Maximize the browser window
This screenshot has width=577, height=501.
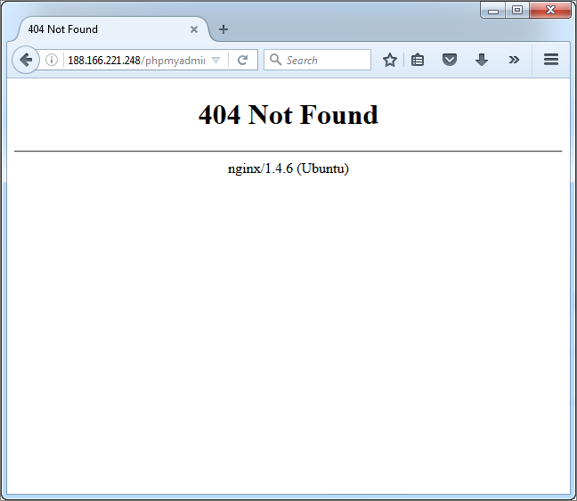pos(516,11)
